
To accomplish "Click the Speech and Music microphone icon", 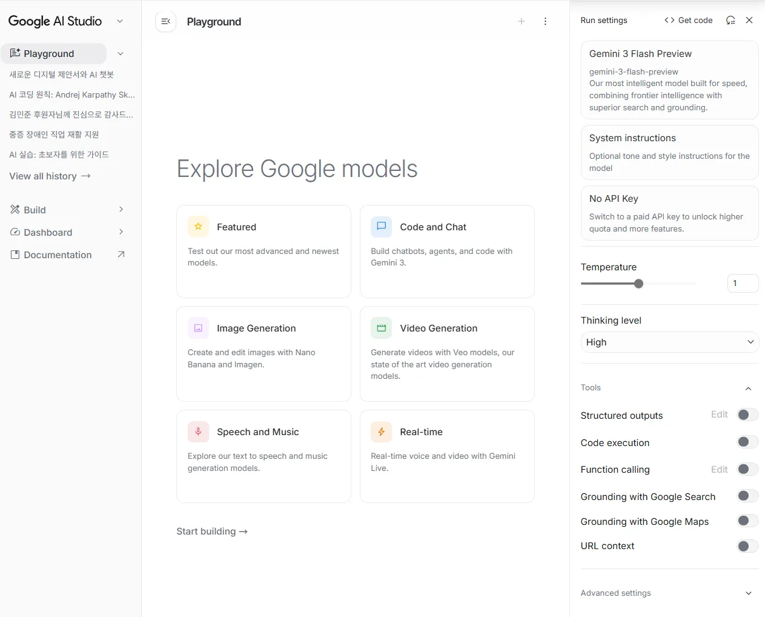I will 198,432.
